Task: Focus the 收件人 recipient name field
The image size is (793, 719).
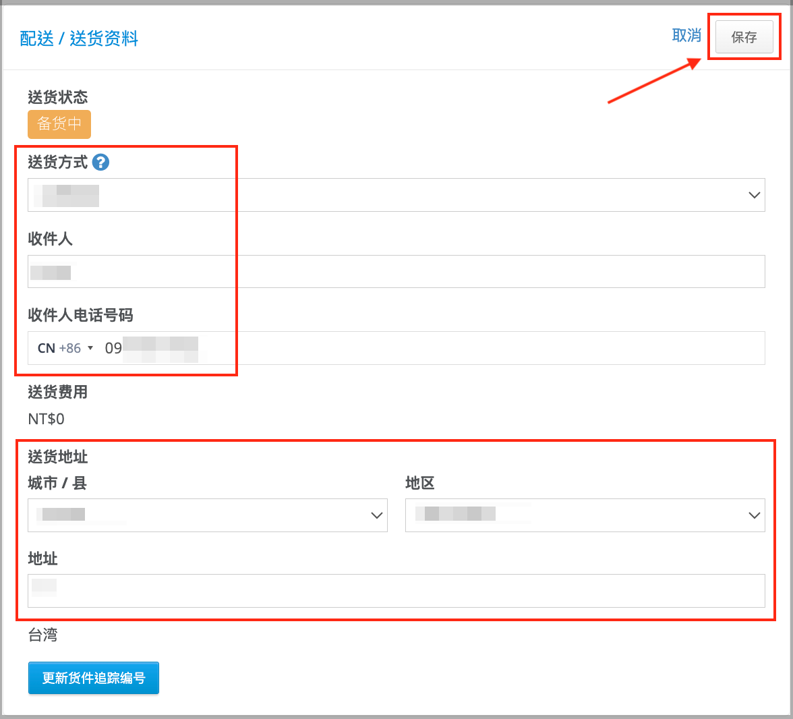Action: point(396,272)
